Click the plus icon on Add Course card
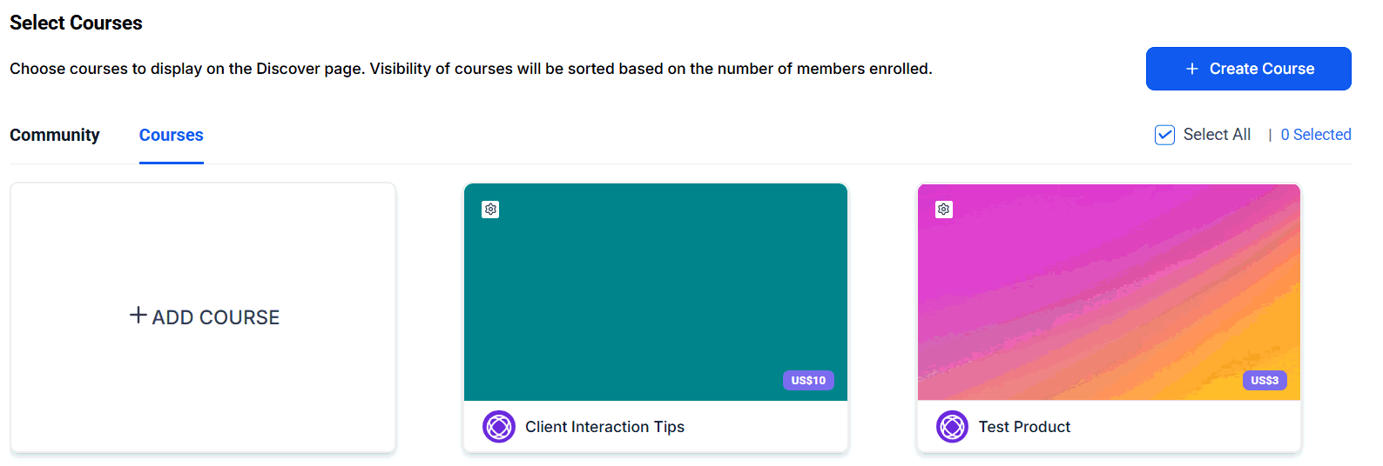 click(138, 316)
